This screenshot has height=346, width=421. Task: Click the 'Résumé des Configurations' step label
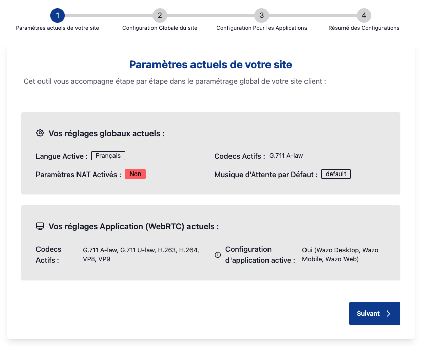(x=364, y=28)
